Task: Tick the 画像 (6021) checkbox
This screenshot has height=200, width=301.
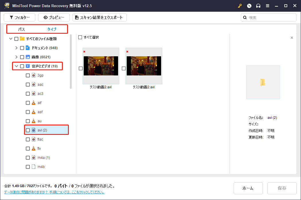Action: pos(22,57)
